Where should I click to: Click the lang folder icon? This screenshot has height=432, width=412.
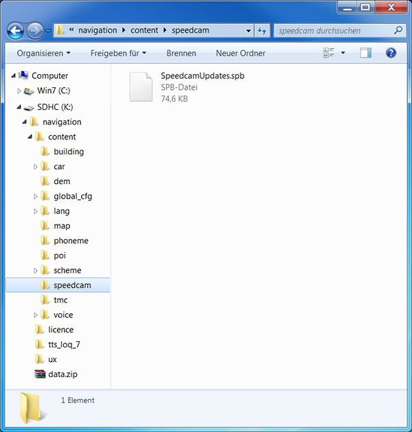pos(45,211)
